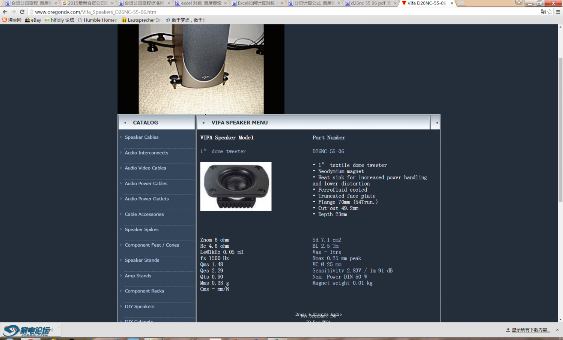Show all downloads via 显示所有下载内容 link
Image resolution: width=563 pixels, height=340 pixels.
(531, 330)
